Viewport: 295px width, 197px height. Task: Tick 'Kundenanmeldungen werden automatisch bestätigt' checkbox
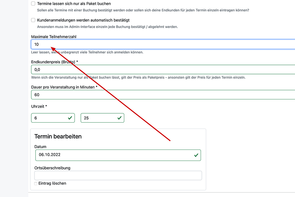34,20
